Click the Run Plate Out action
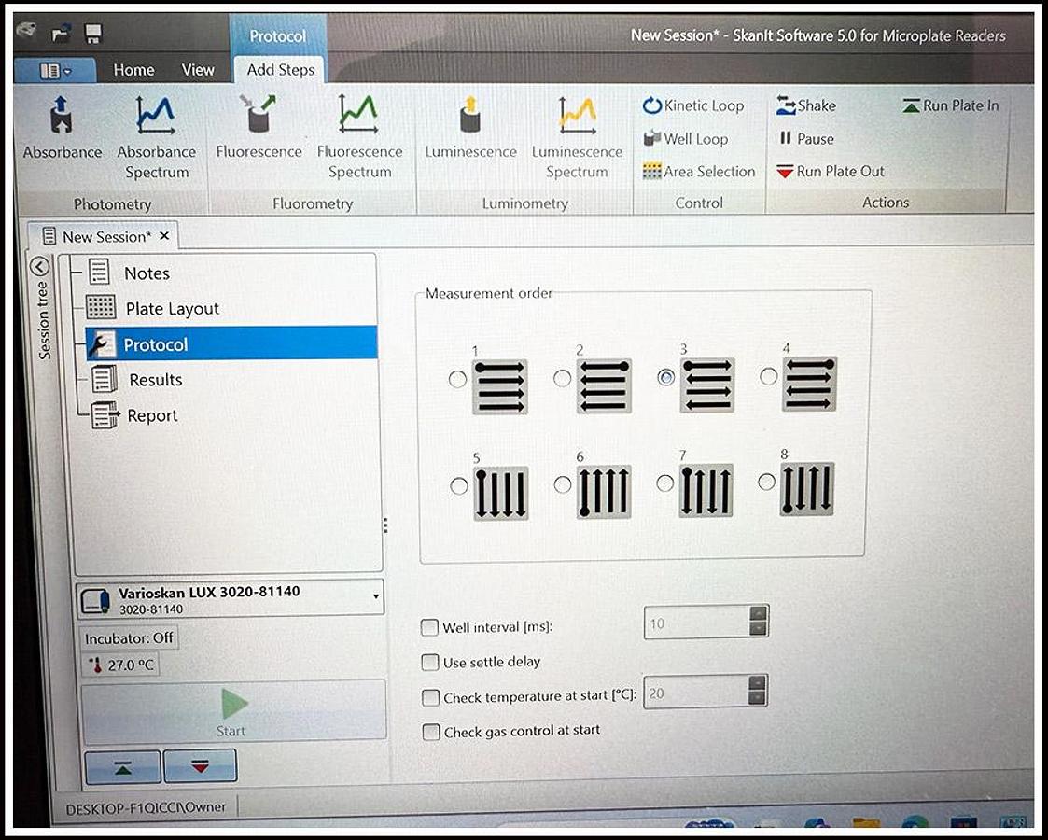 [830, 172]
